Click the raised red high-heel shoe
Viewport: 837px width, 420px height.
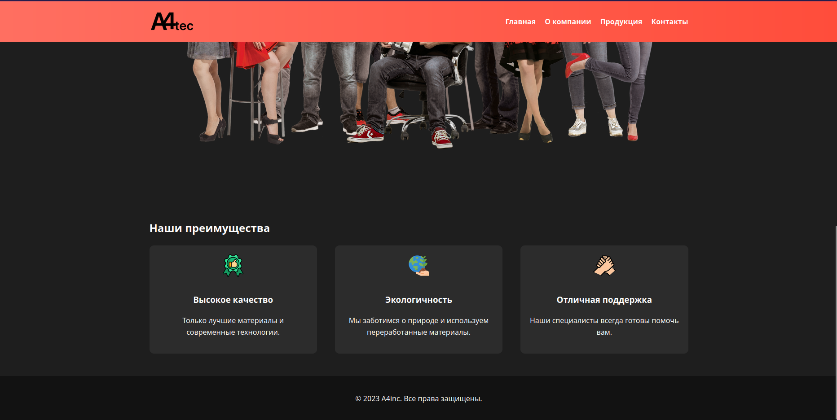(576, 63)
